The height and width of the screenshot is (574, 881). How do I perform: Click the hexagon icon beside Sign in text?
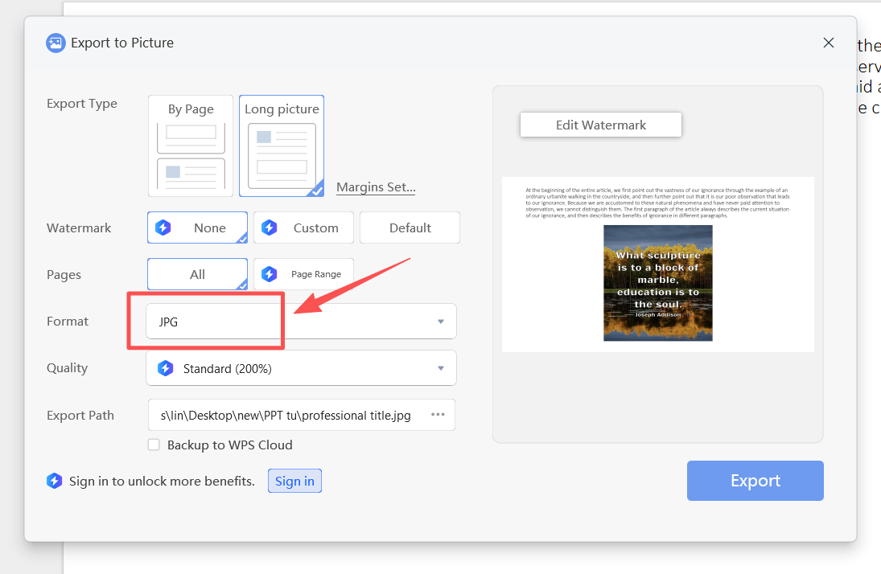pos(54,482)
